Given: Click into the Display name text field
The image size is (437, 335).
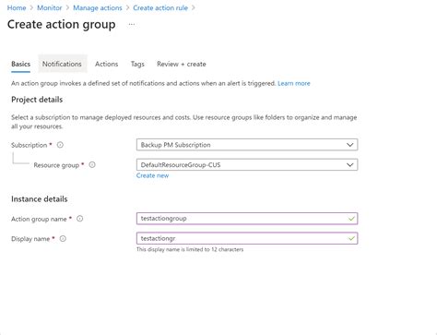Looking at the screenshot, I should click(247, 238).
